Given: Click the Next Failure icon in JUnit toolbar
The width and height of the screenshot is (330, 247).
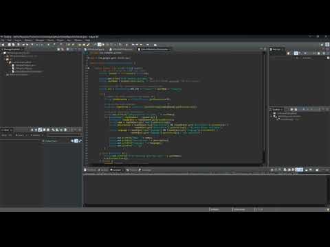Looking at the screenshot, I should point(32,130).
